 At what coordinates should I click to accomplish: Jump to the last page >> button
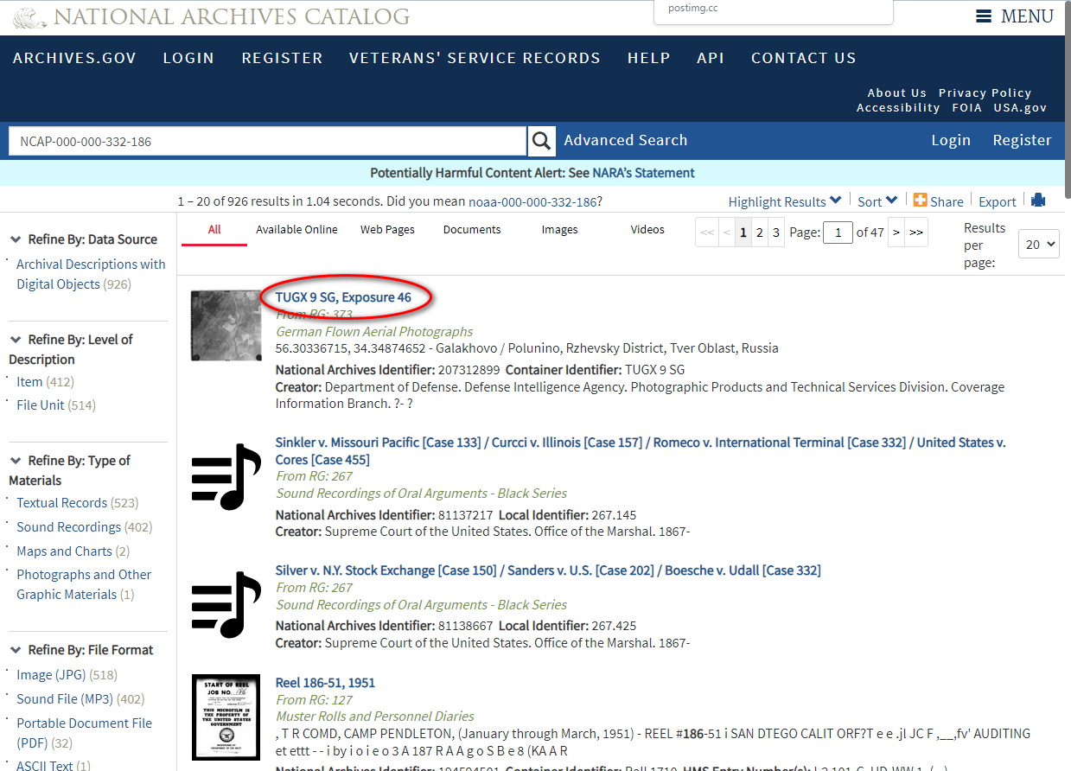[916, 232]
